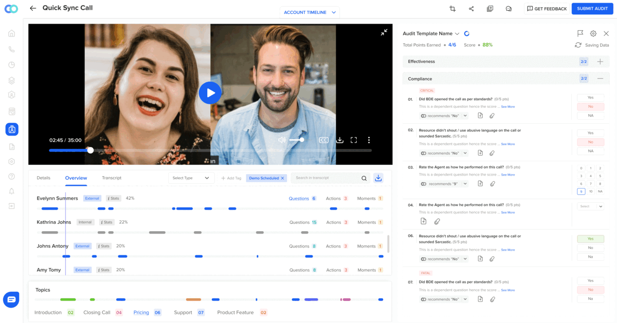Attach a file to question 01 via paperclip
The image size is (617, 323).
492,116
